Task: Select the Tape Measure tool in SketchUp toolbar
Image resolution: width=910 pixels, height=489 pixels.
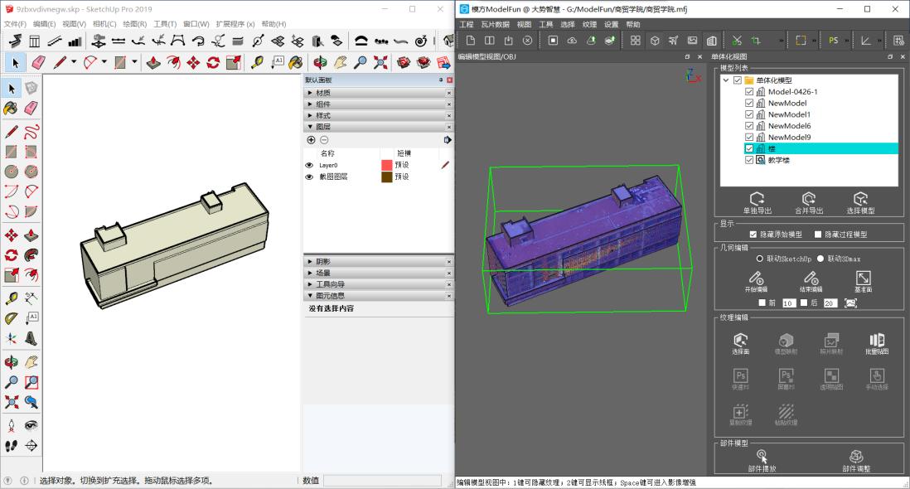Action: (257, 62)
